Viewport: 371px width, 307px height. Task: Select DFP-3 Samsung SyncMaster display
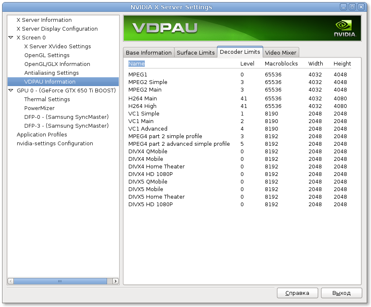[x=66, y=126]
